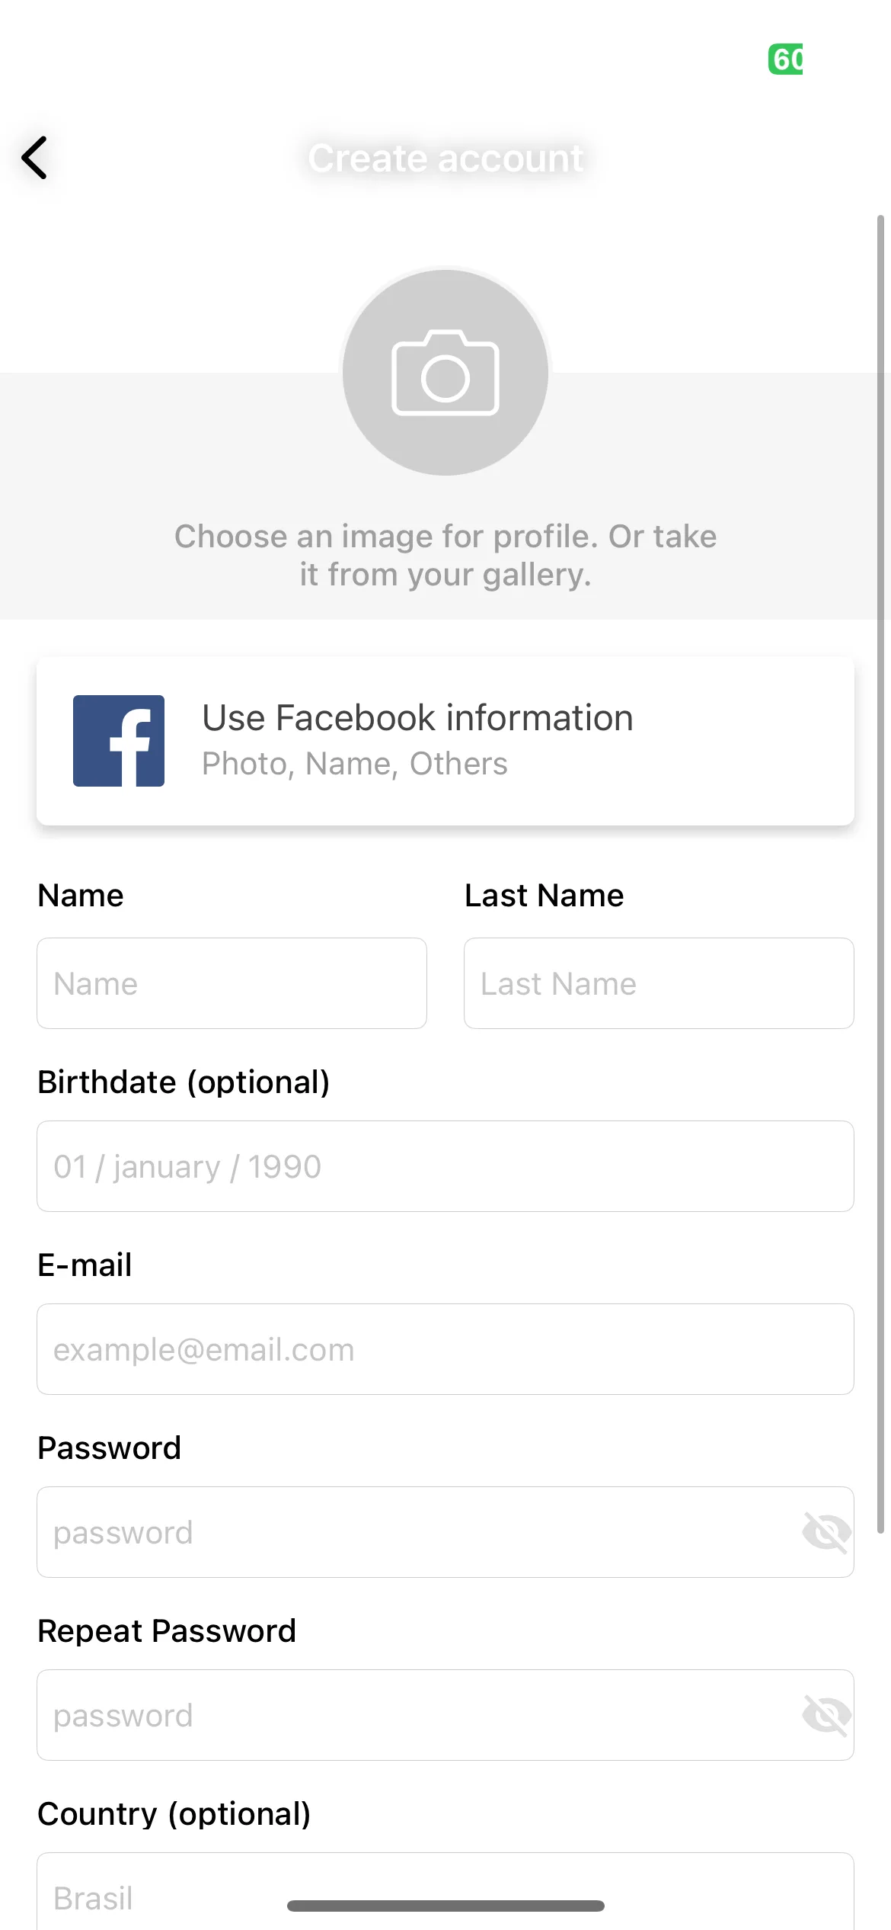Tap the back arrow icon
This screenshot has width=891, height=1930.
pyautogui.click(x=34, y=158)
